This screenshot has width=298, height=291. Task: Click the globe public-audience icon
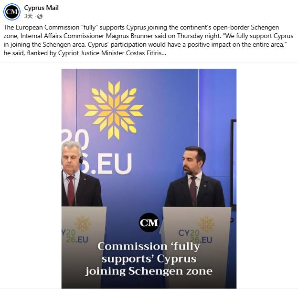(x=40, y=17)
